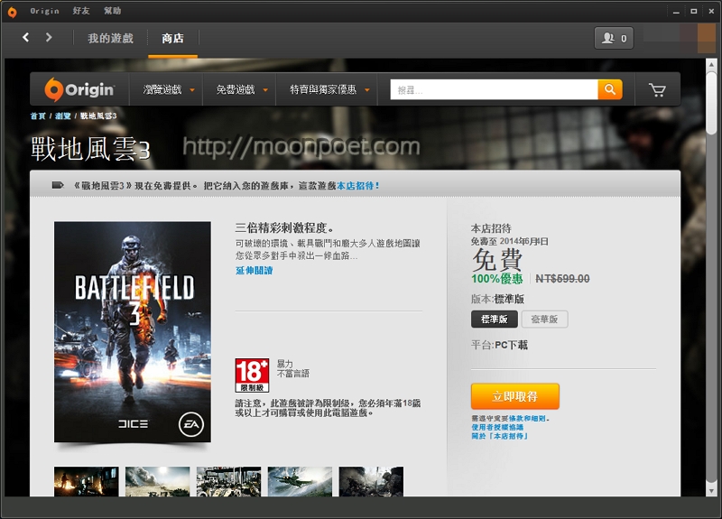Click the 延伸閱讀 link
Image resolution: width=722 pixels, height=519 pixels.
point(254,271)
